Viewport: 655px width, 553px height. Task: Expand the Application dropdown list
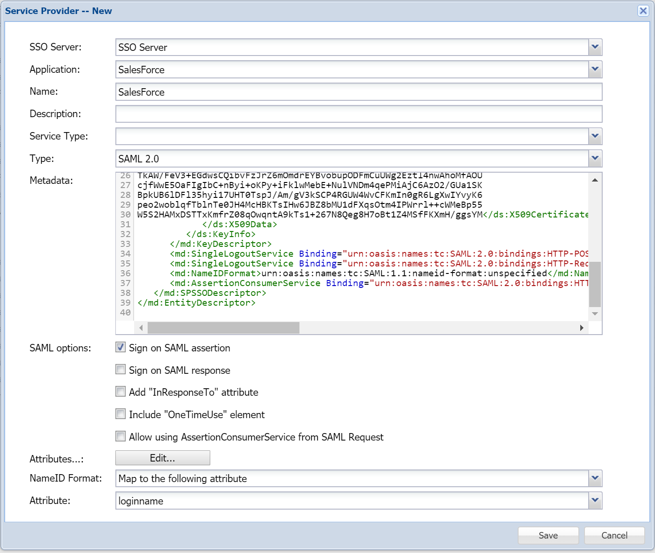(x=595, y=70)
